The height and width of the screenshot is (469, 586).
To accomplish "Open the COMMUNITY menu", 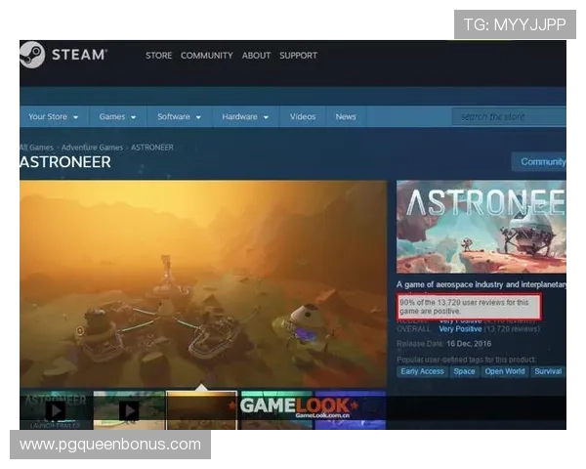I will [207, 56].
